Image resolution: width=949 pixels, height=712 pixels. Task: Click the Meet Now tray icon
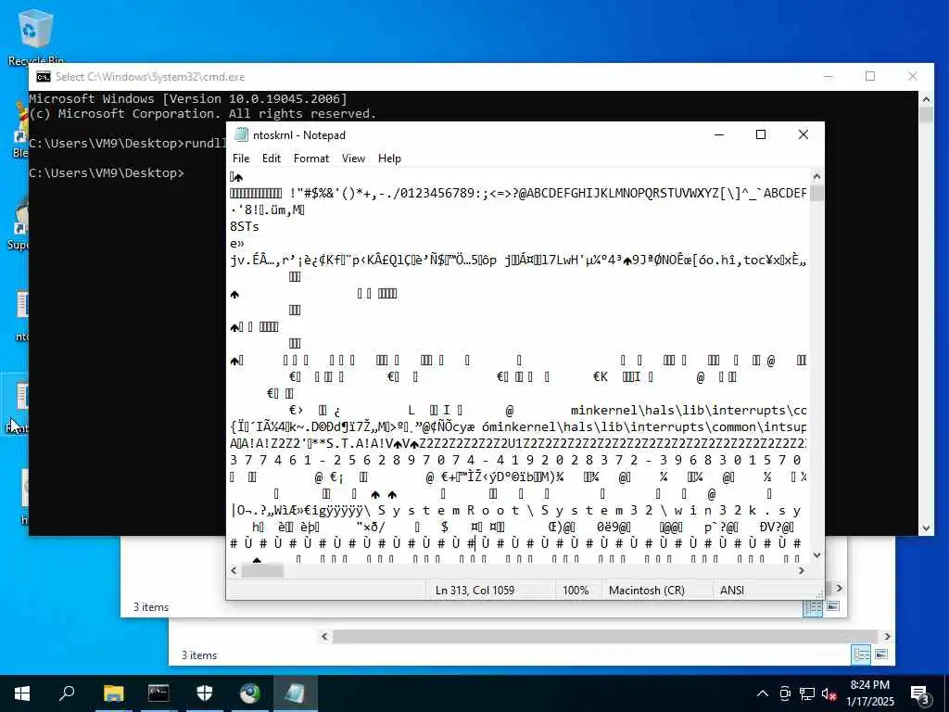click(784, 693)
